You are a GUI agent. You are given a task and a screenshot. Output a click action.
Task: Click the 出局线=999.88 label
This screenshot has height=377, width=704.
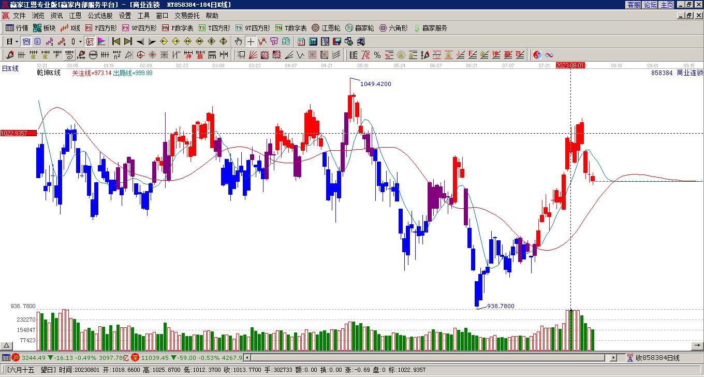133,73
